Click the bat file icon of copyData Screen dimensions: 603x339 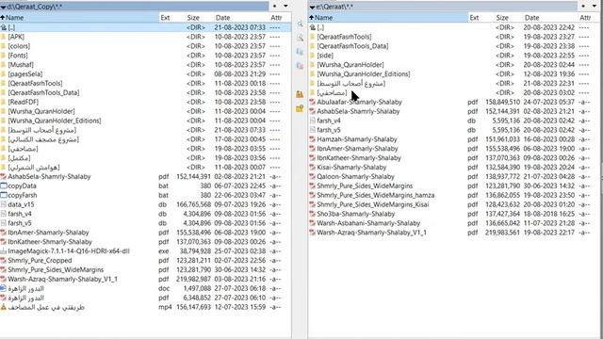point(4,186)
